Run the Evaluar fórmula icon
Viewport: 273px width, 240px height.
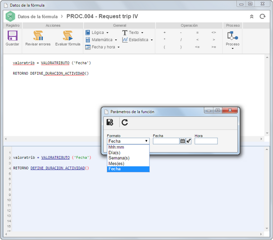68,36
